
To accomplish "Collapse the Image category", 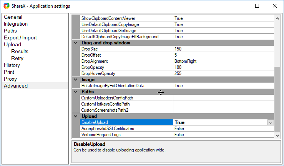I will (x=76, y=80).
